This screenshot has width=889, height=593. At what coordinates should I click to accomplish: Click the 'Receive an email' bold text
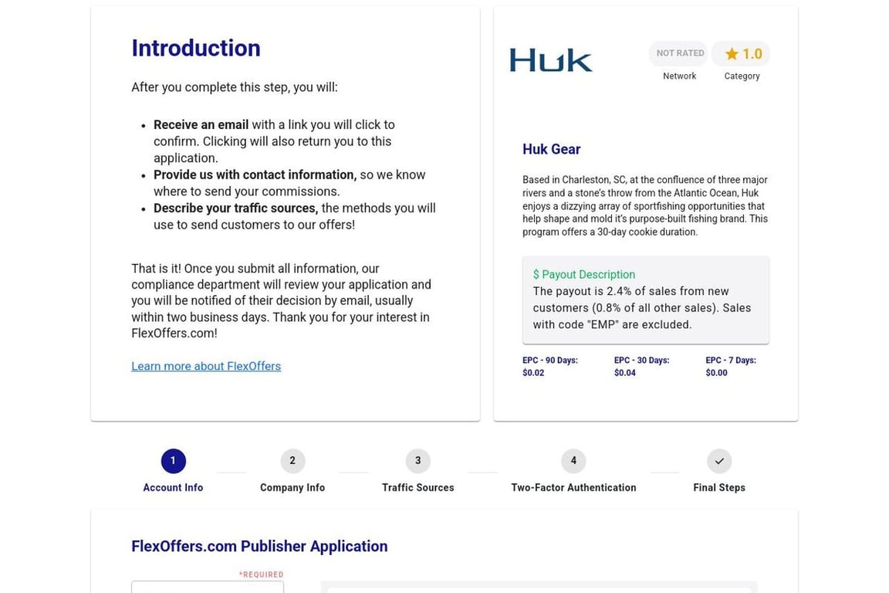201,125
